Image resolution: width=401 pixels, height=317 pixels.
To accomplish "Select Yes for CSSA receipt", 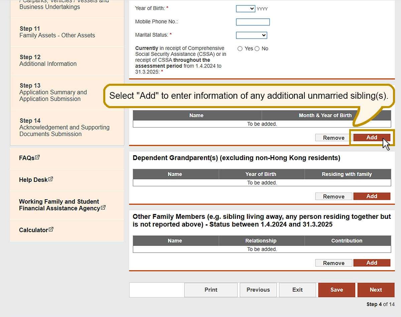I will (240, 49).
